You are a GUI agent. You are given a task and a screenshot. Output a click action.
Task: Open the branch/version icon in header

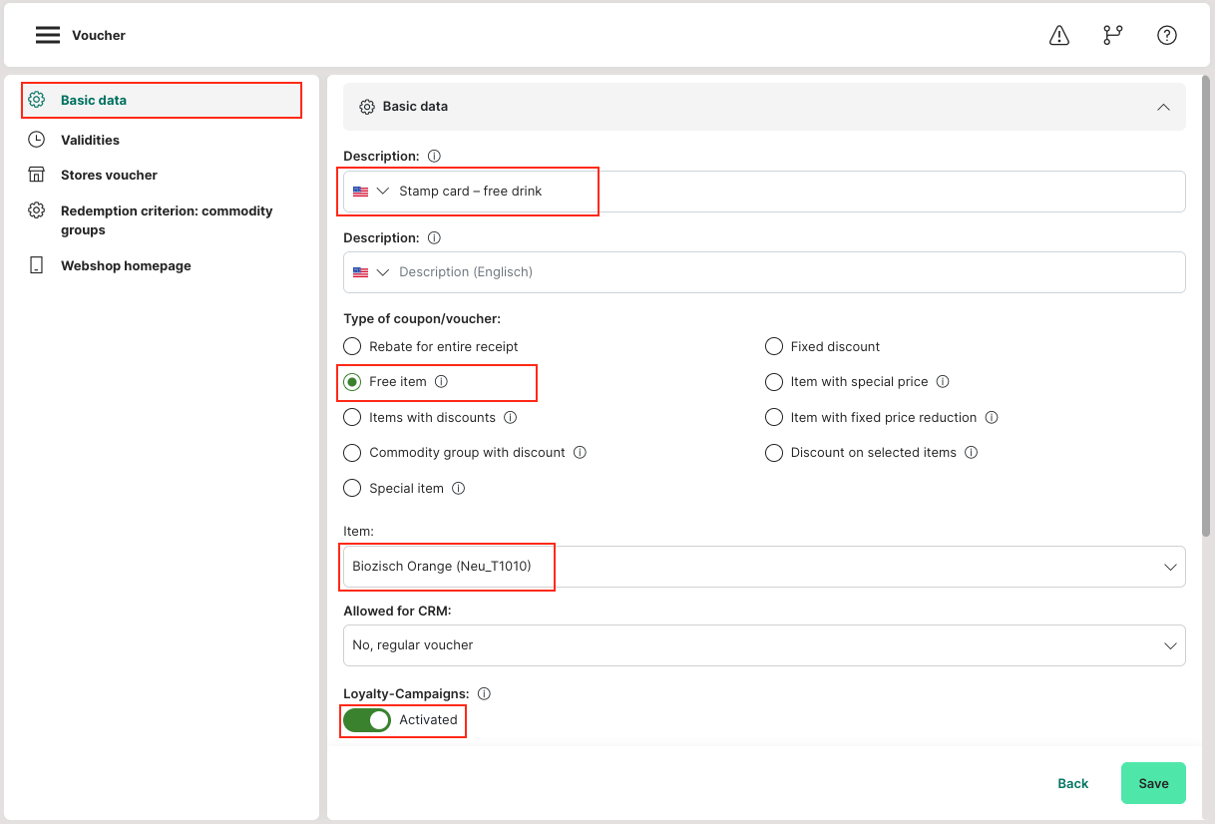1113,35
